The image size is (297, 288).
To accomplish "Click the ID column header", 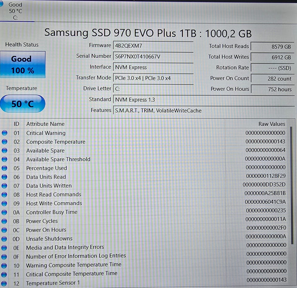I will [16, 124].
